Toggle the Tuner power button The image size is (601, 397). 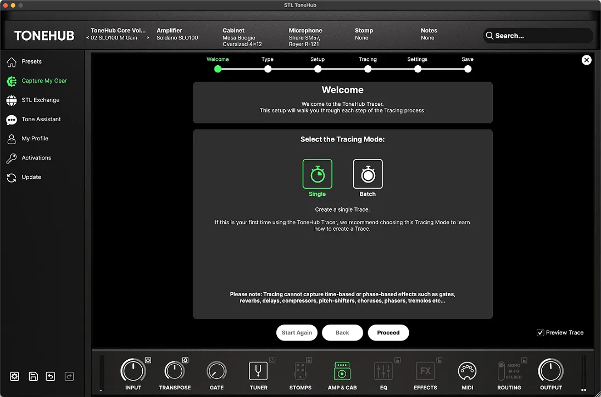(272, 360)
